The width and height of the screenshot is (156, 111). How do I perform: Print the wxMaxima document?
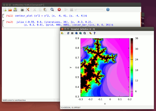[22, 10]
